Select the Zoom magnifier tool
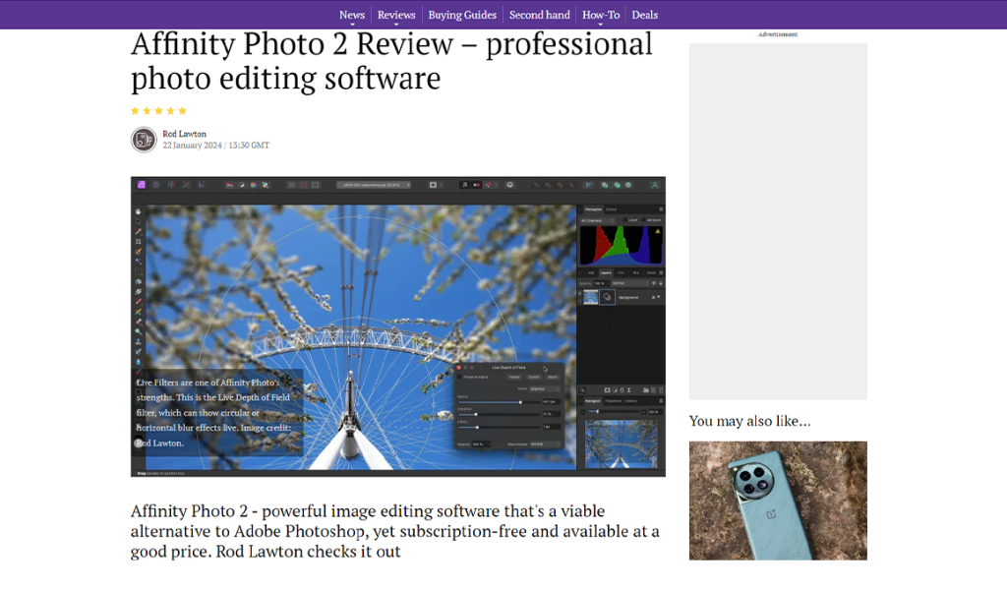 tap(138, 332)
